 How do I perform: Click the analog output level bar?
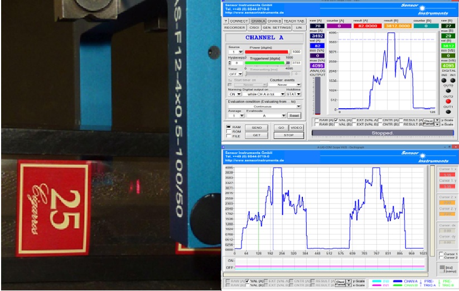coord(317,96)
